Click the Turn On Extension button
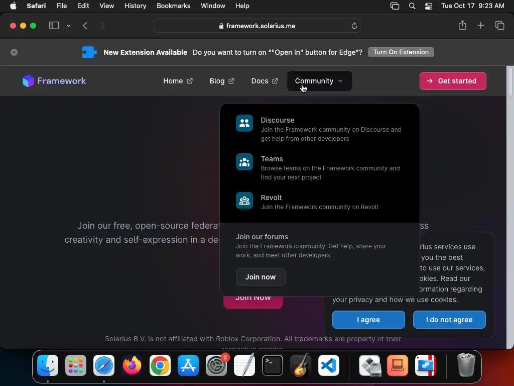 401,52
